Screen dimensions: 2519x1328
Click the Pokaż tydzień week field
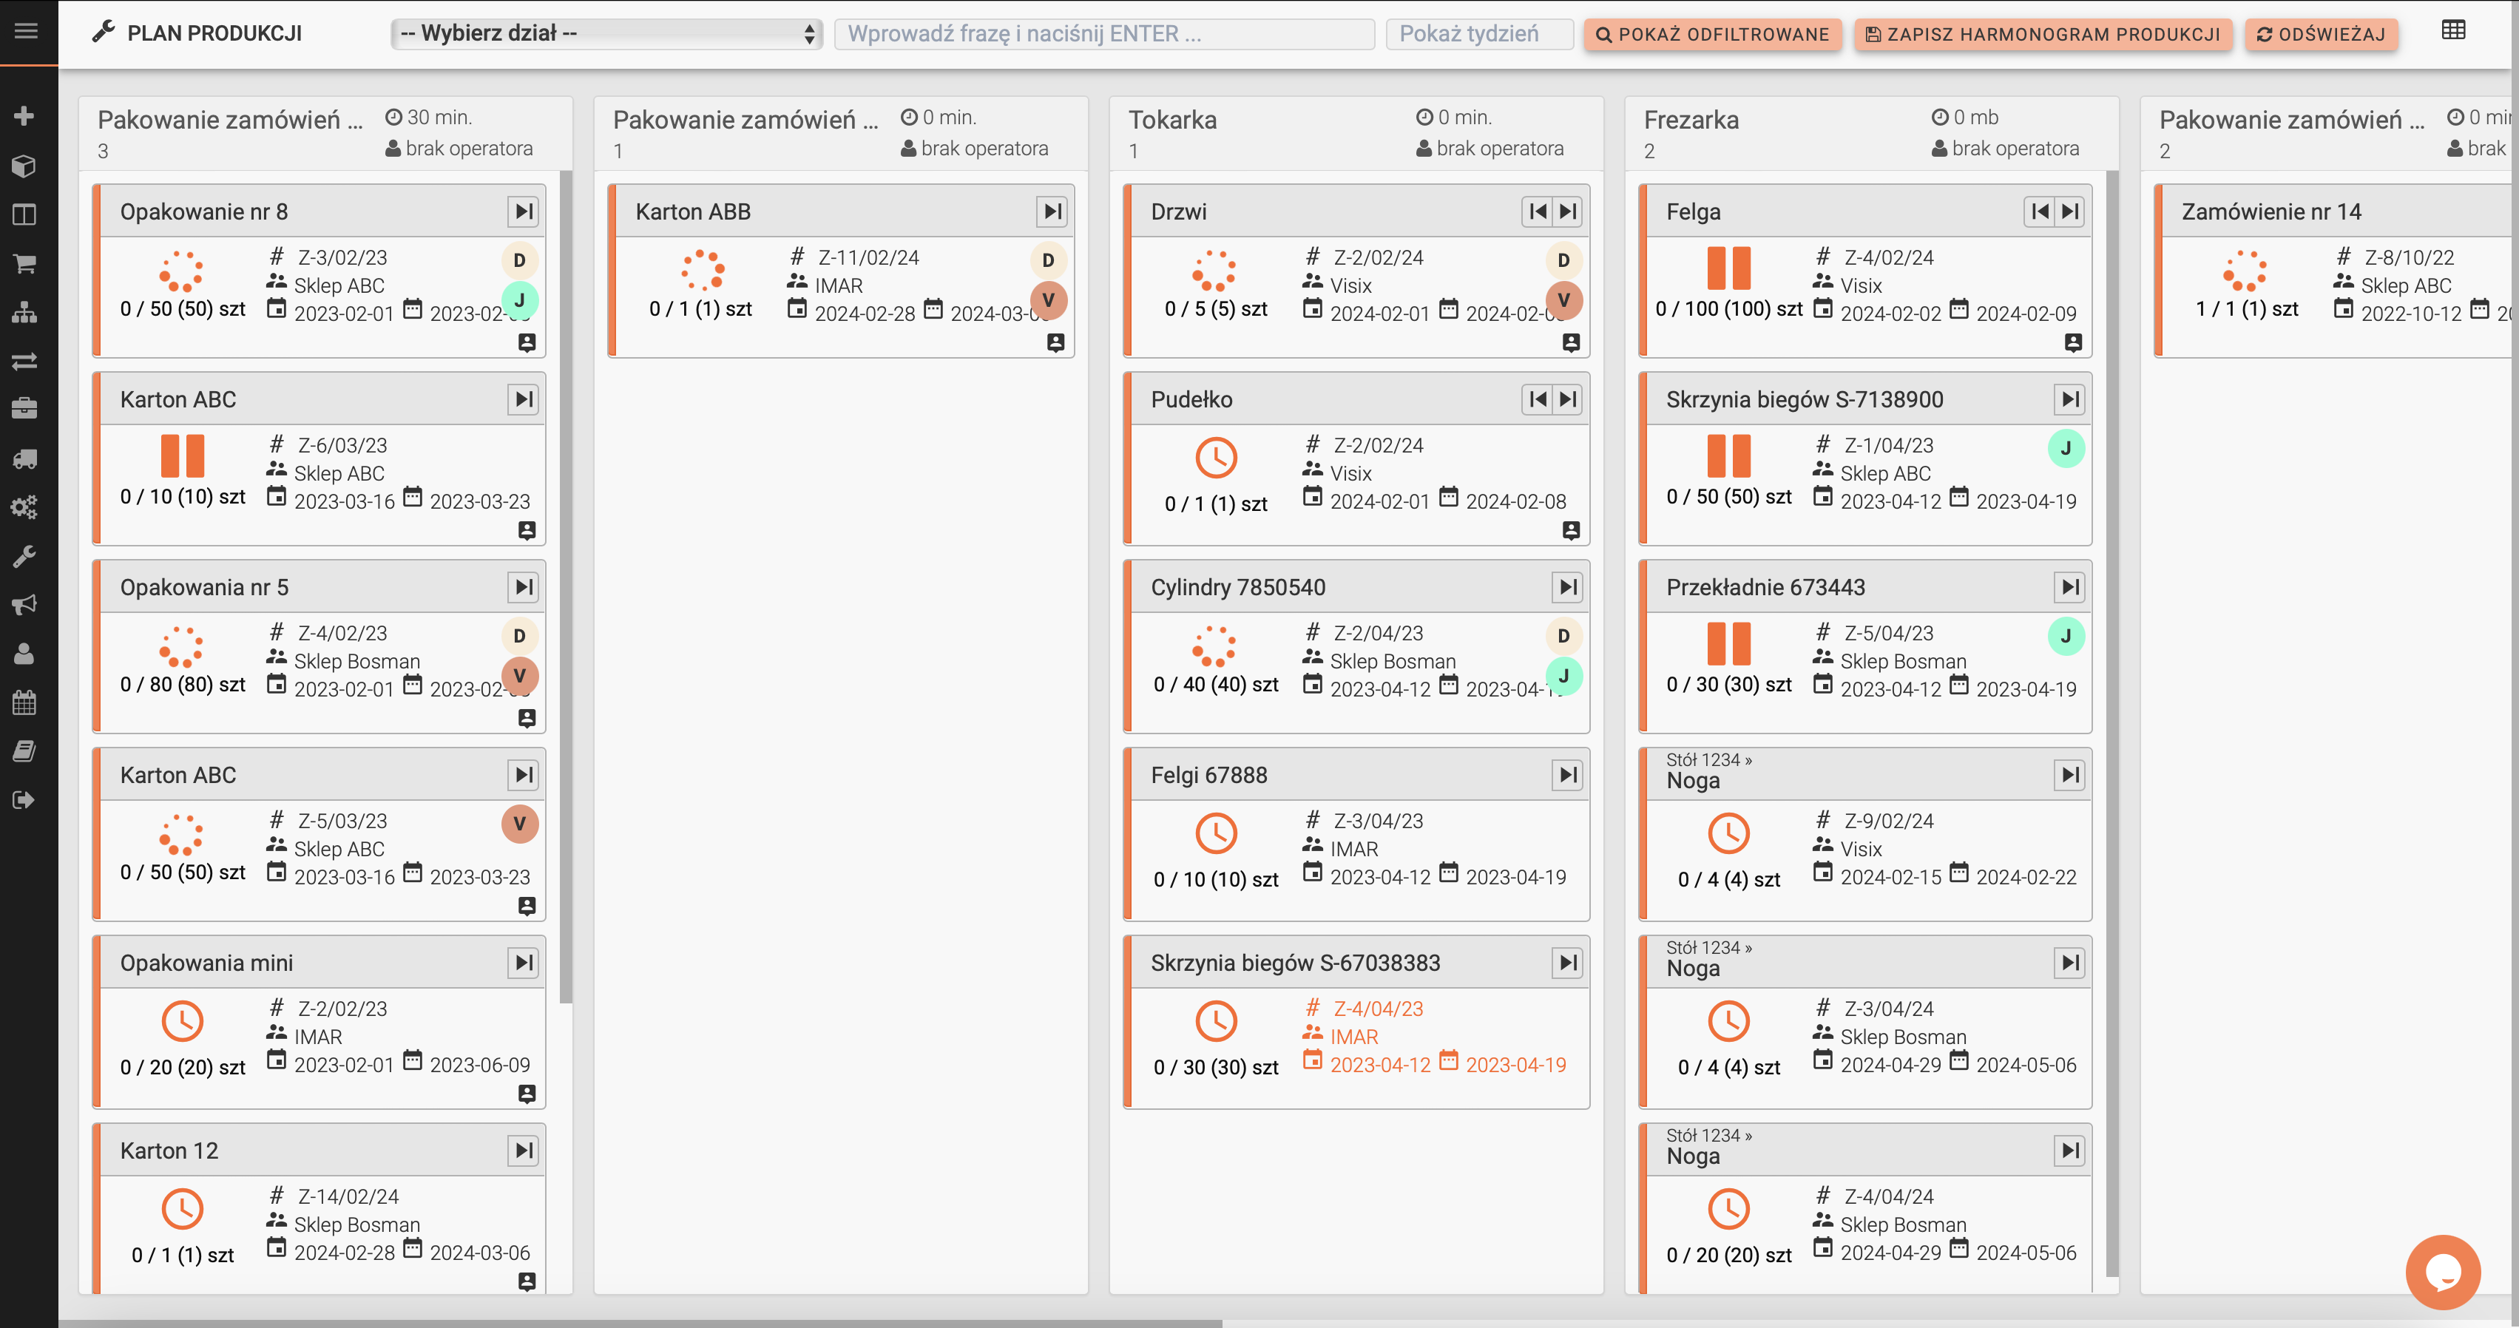pos(1478,33)
